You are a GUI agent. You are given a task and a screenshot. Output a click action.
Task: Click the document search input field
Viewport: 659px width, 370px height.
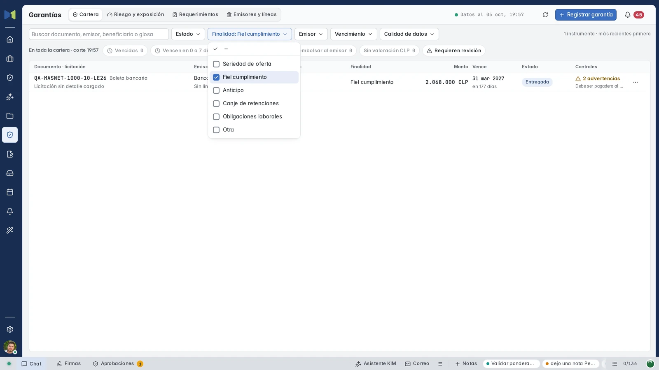tap(99, 34)
